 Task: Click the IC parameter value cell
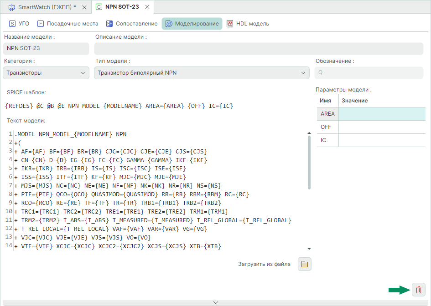pos(382,140)
